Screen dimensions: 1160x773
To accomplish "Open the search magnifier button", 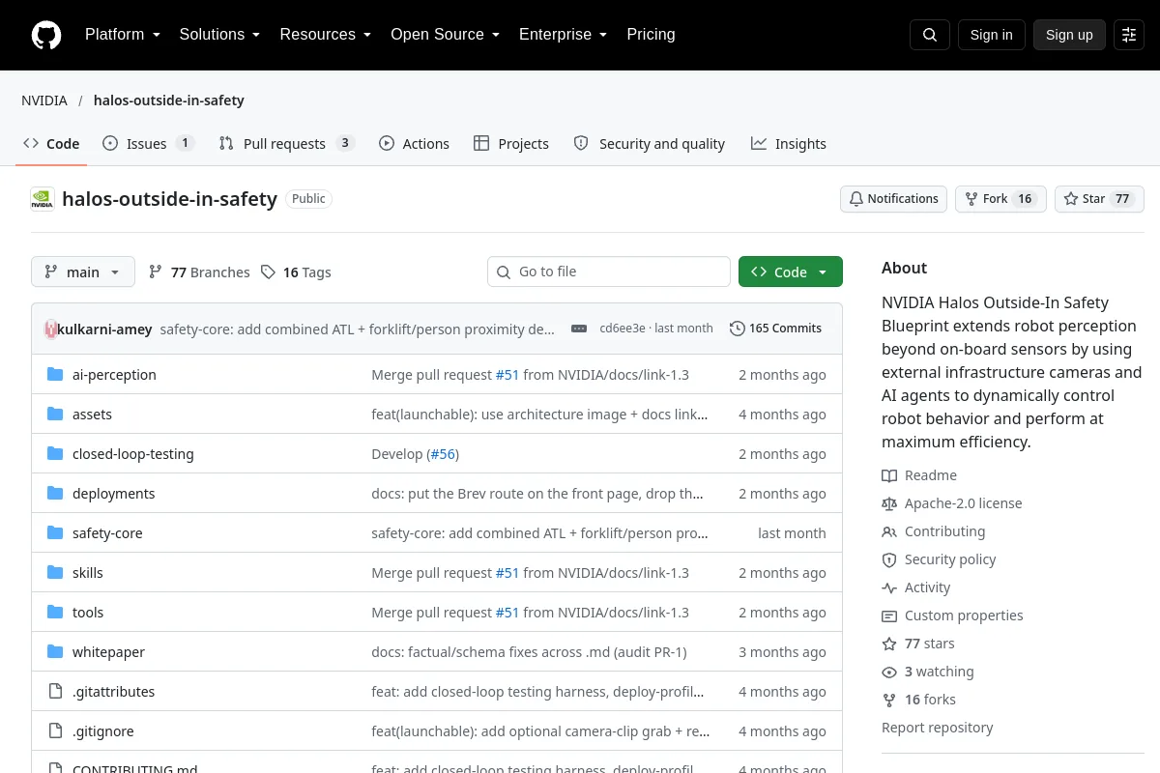I will (x=930, y=35).
